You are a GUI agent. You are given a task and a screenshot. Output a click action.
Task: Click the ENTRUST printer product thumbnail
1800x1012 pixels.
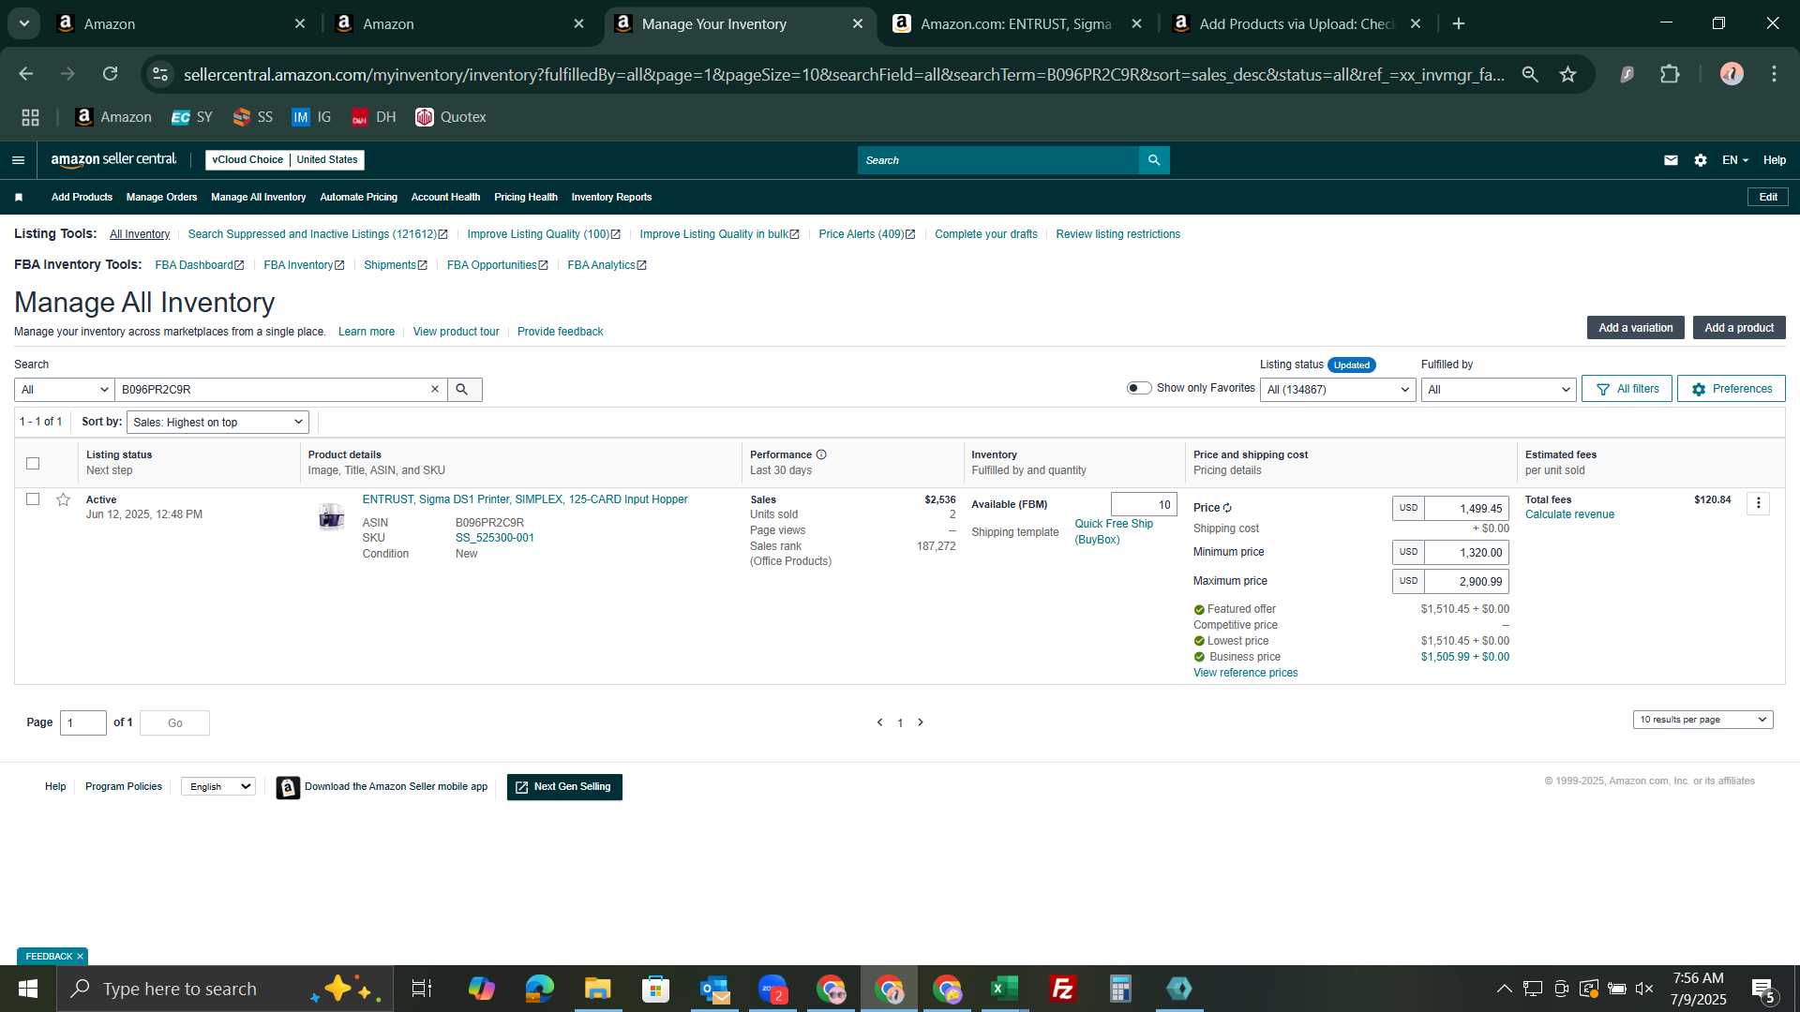coord(331,516)
